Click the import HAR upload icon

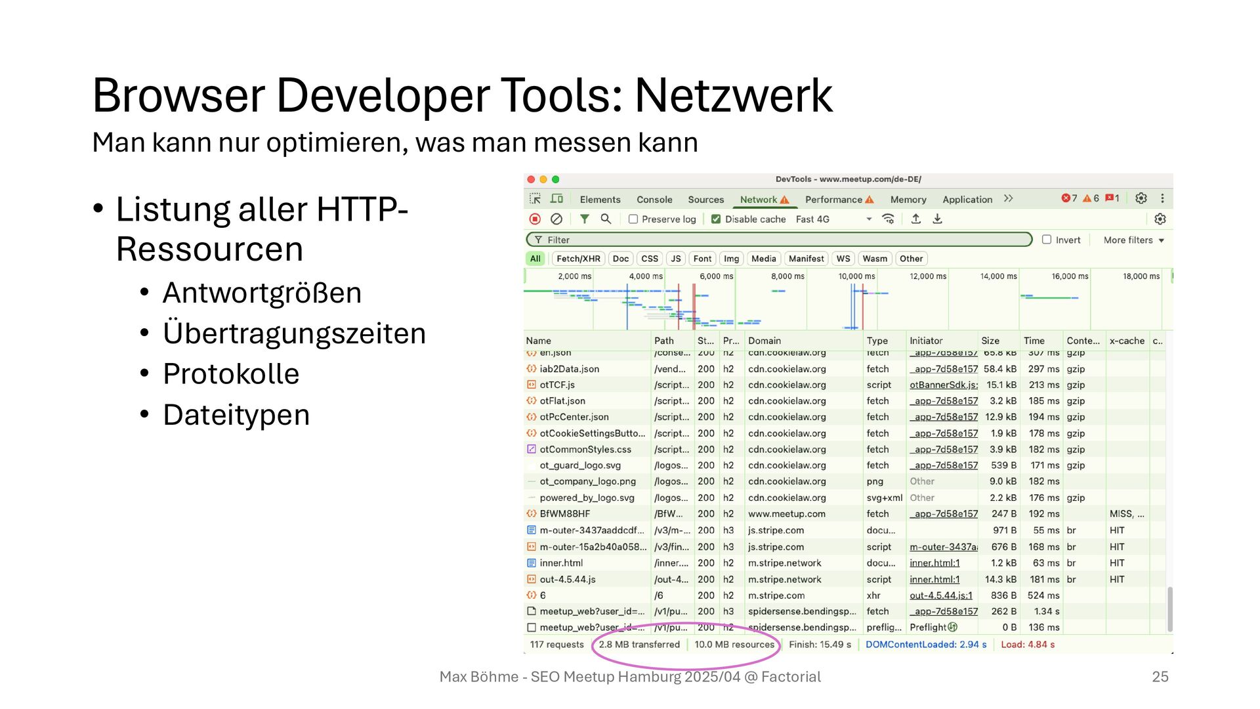(x=915, y=219)
